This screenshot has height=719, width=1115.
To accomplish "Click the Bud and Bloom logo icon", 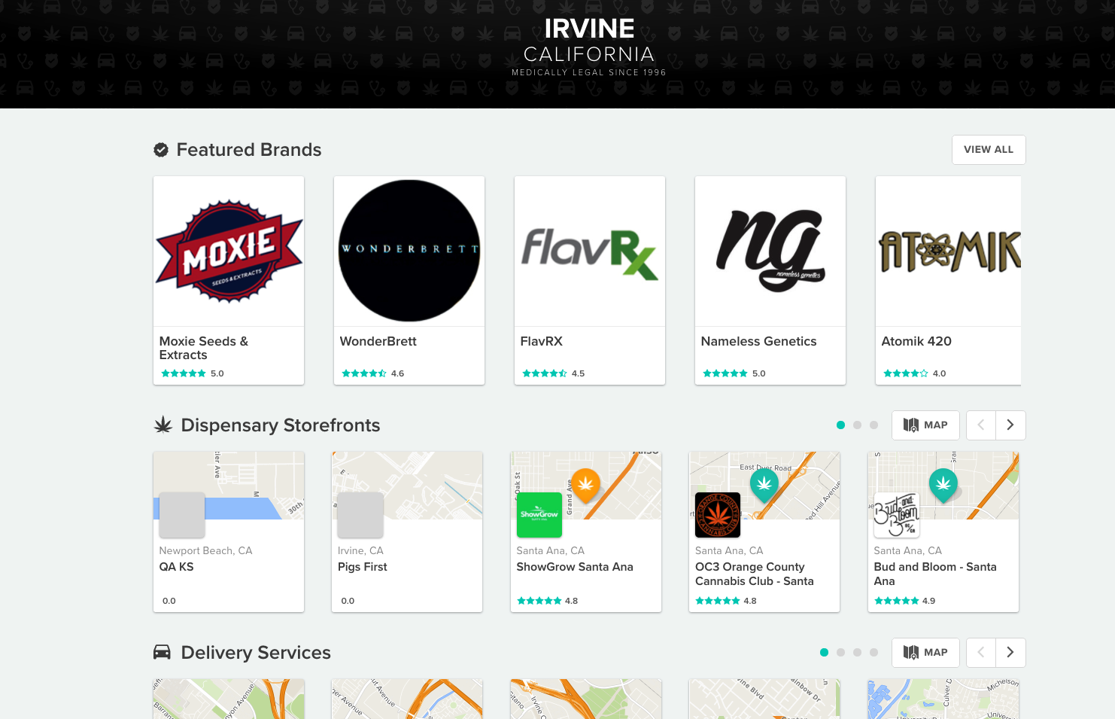I will coord(897,515).
